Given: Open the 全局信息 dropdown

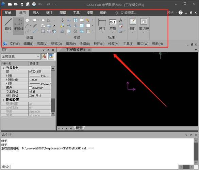Looking at the screenshot, I should 21,56.
